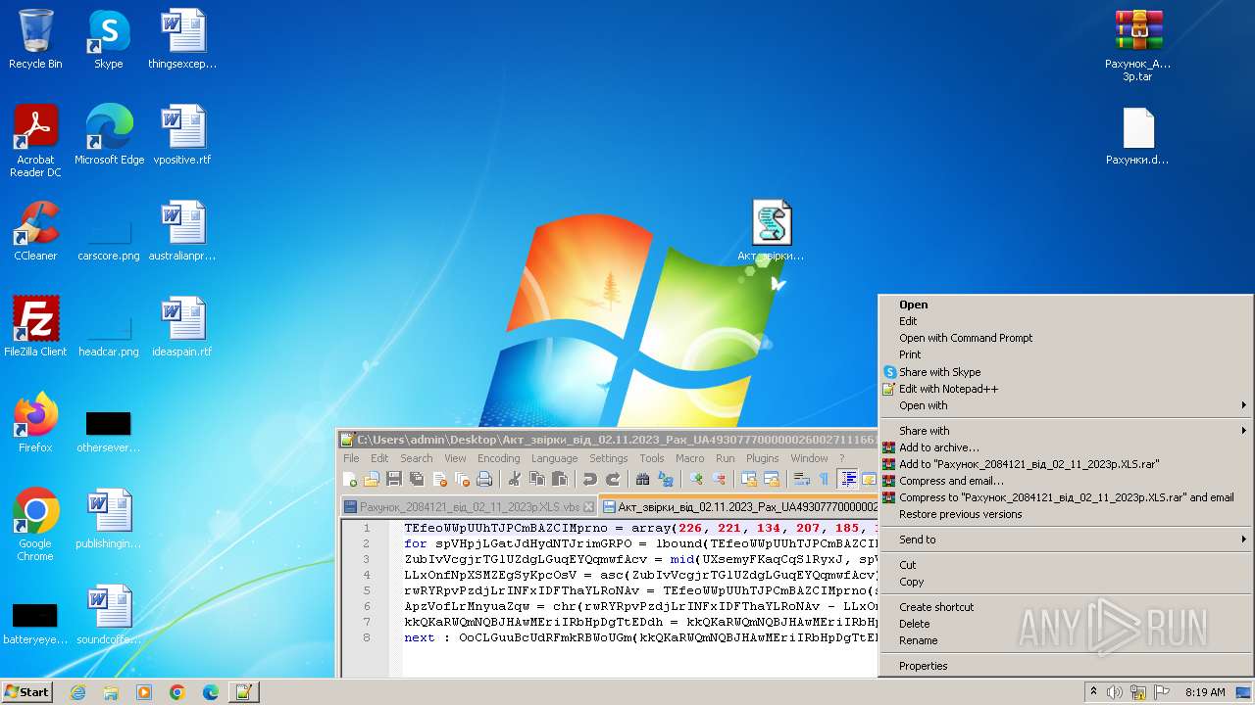Screen dimensions: 1255x705
Task: Click the Undo arrow in the toolbar
Action: coord(589,479)
